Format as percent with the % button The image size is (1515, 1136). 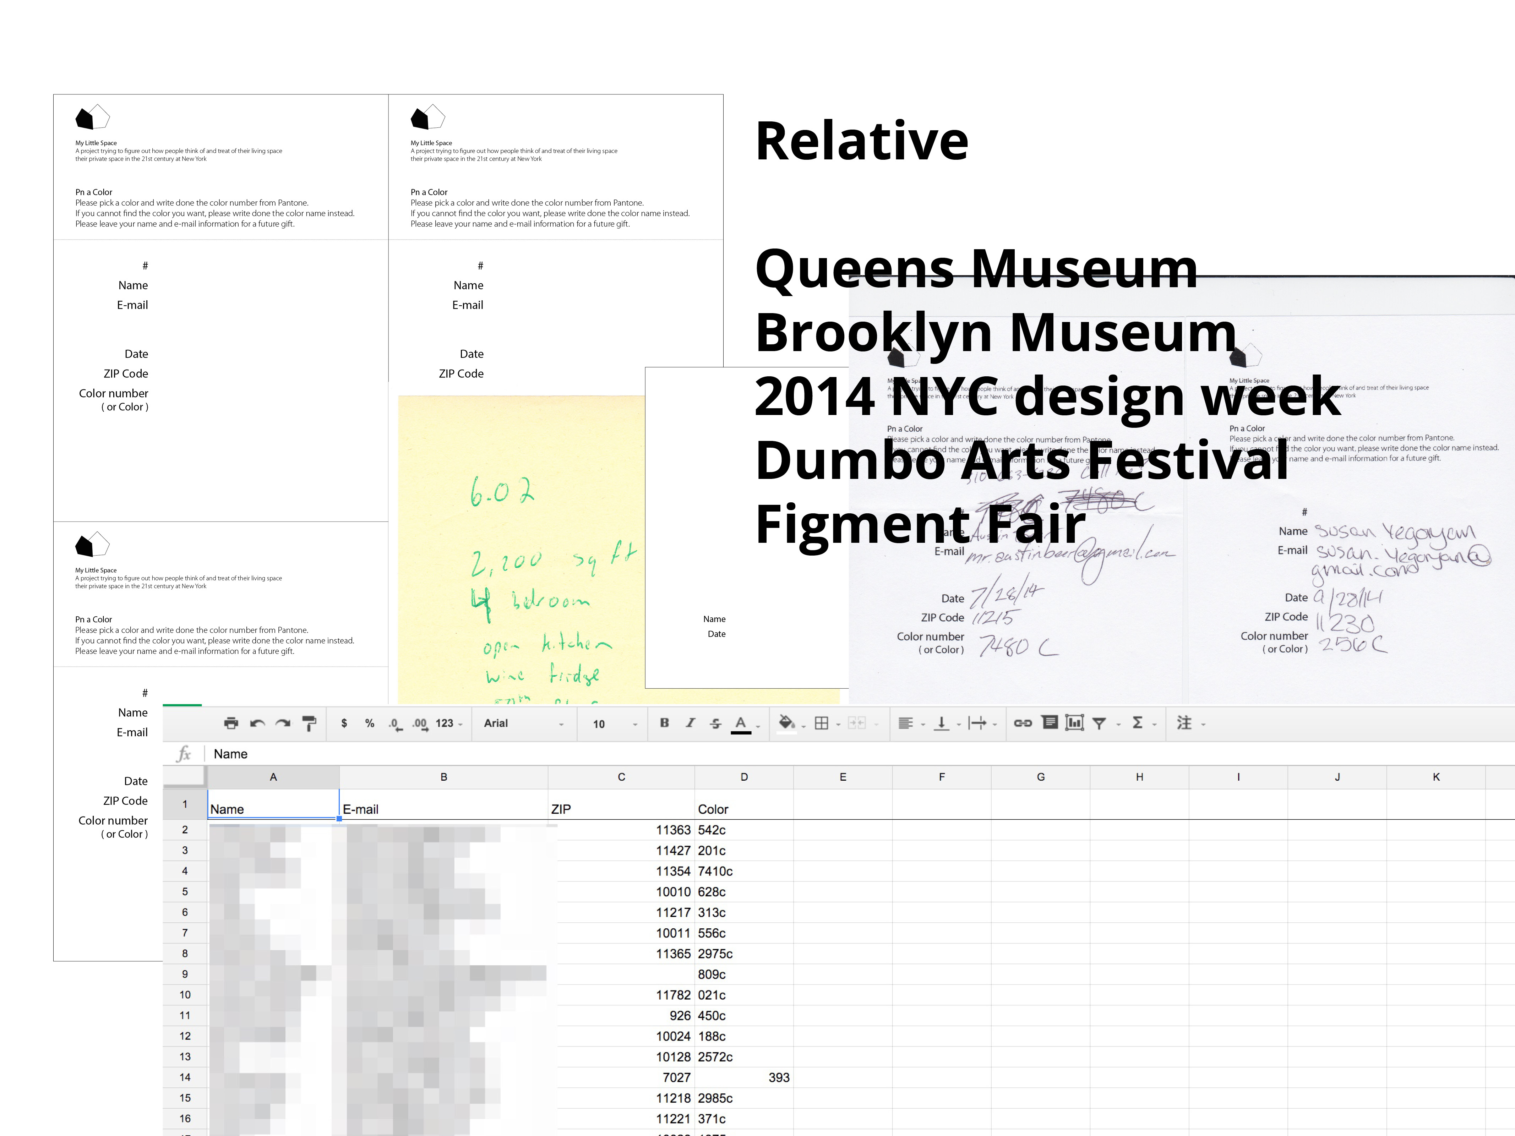(x=370, y=723)
